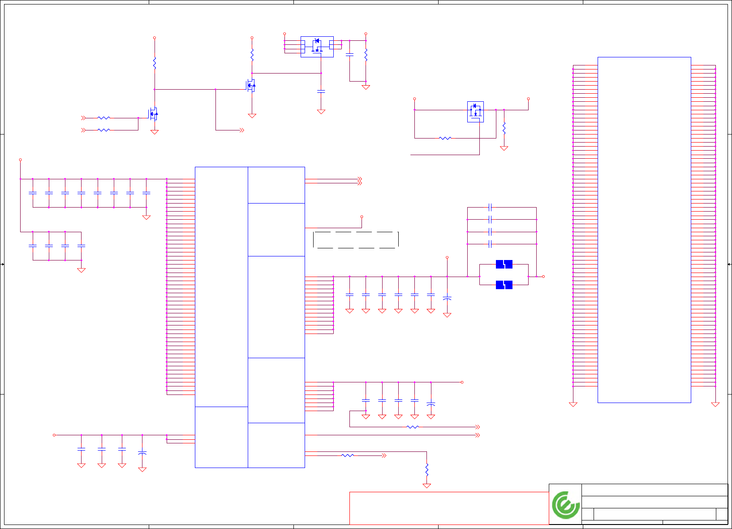The height and width of the screenshot is (529, 732).
Task: Click the green logo in the title block
Action: 565,505
